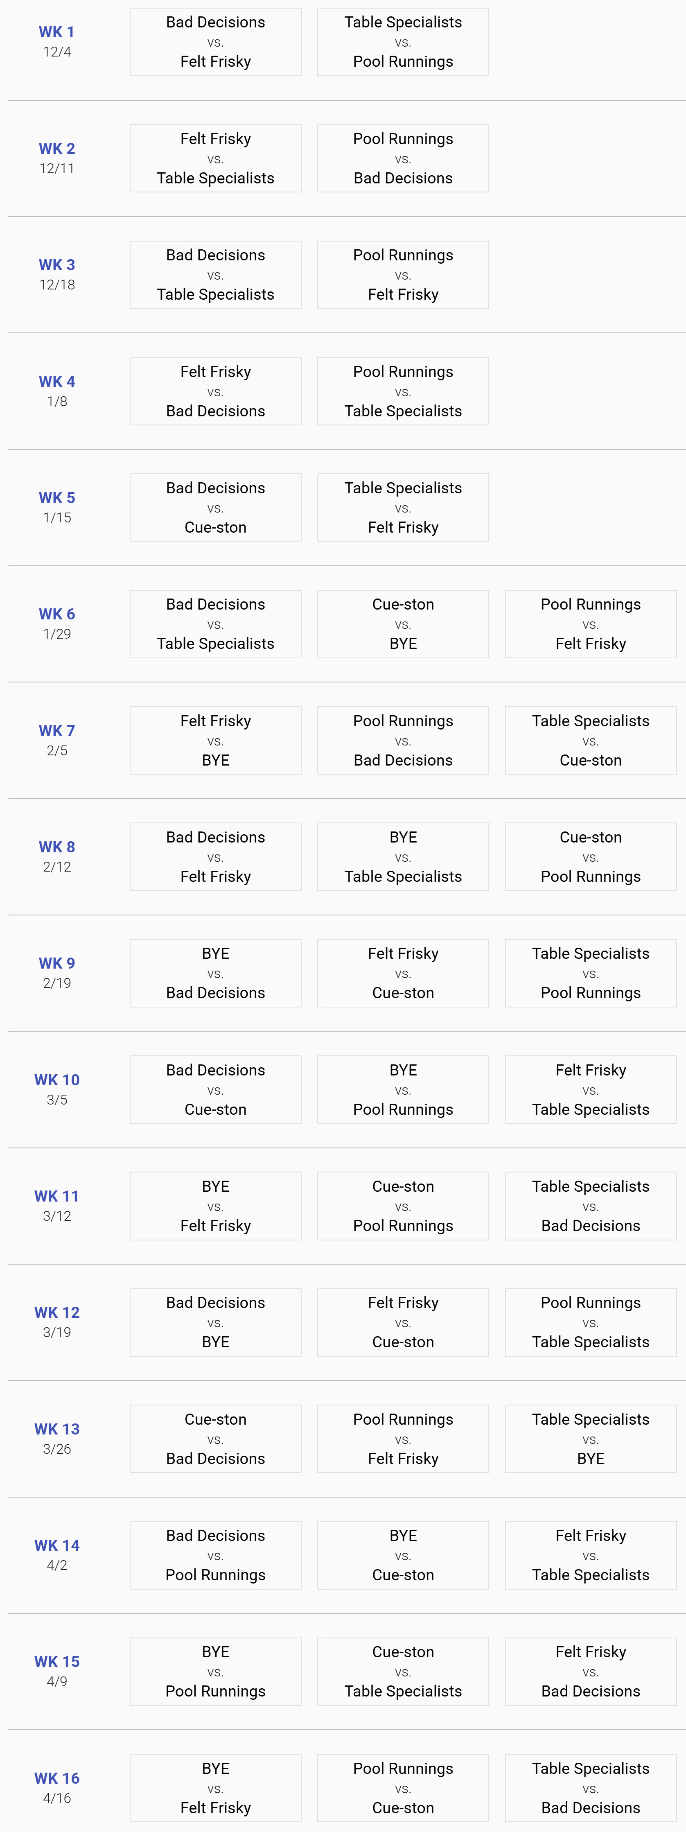Viewport: 686px width, 1832px height.
Task: Select WK 1 Bad Decisions vs. Felt Frisky
Action: (215, 42)
